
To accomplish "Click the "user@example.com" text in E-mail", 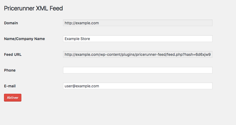I will [82, 86].
